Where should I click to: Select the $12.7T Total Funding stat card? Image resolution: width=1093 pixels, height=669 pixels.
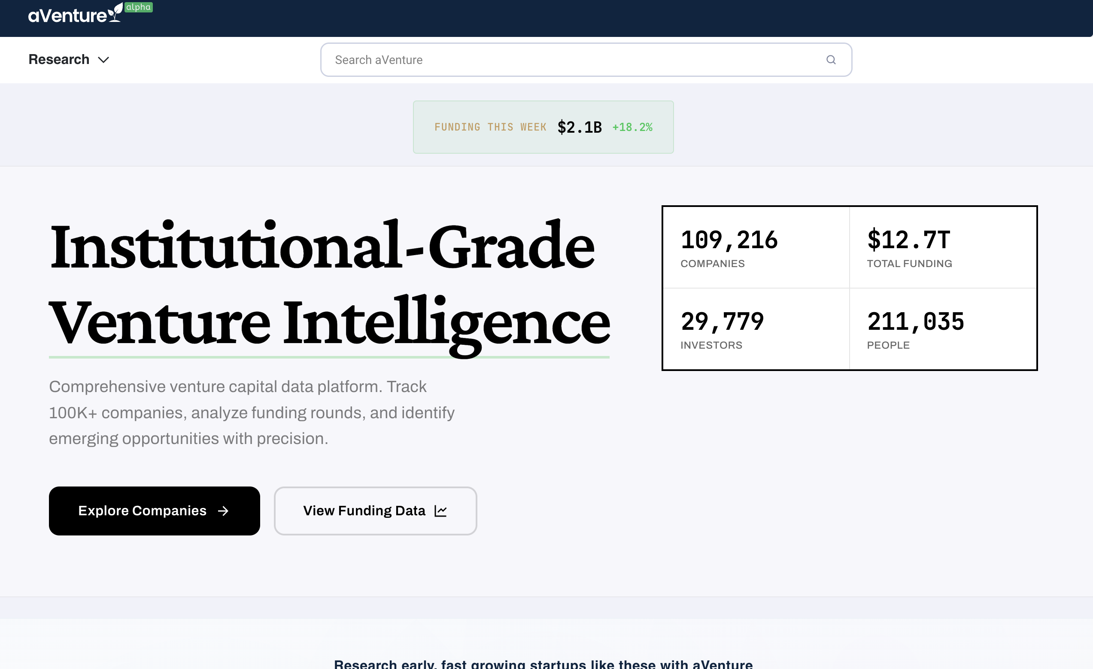click(x=942, y=248)
